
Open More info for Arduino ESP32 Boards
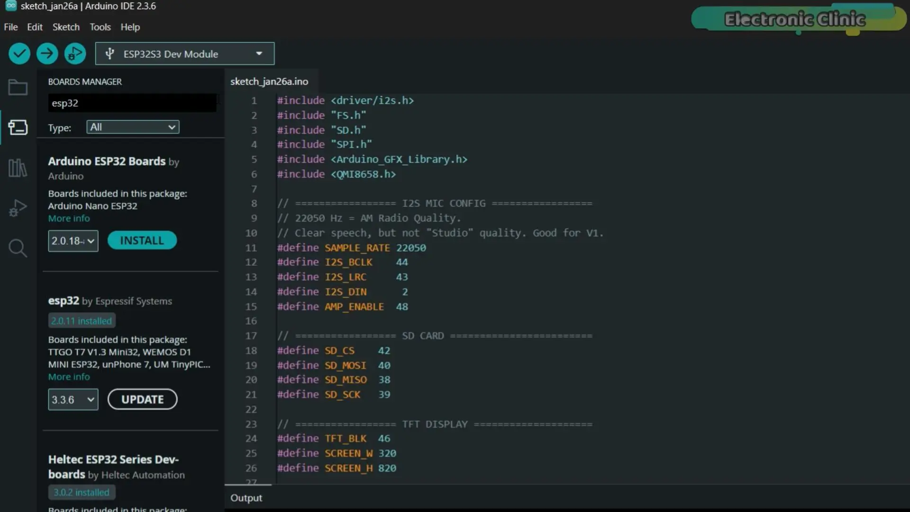click(69, 219)
